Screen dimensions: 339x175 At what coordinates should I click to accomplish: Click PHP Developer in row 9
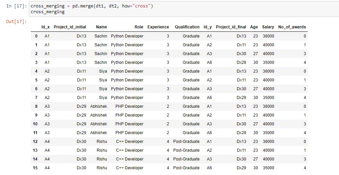coord(129,115)
